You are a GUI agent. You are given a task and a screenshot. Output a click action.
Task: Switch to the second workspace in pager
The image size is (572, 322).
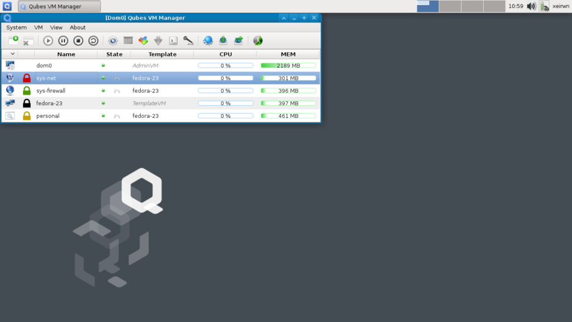(x=450, y=6)
